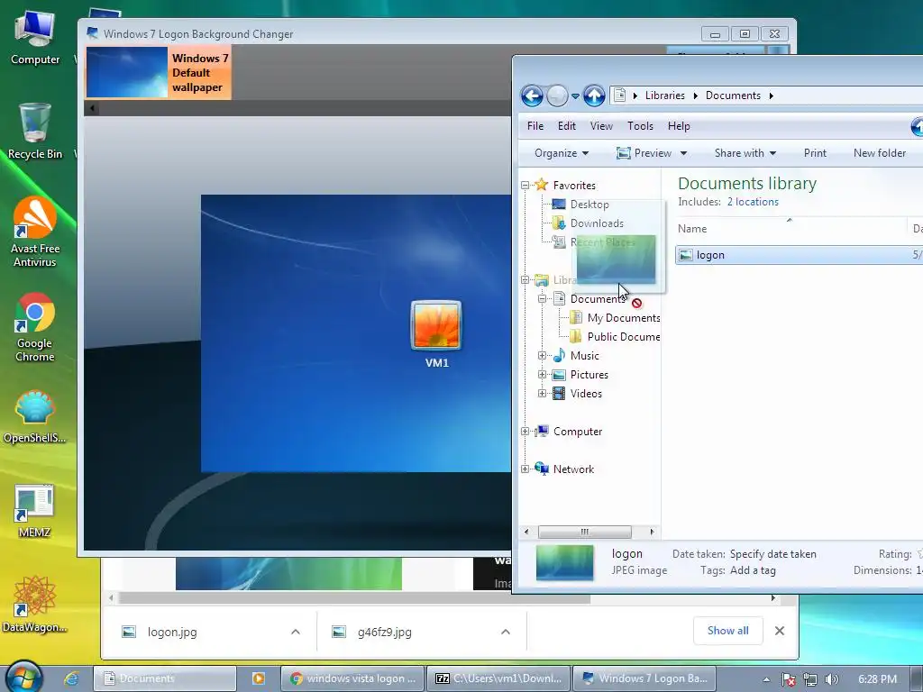The width and height of the screenshot is (923, 692).
Task: Open the Windows Start orb
Action: (24, 677)
